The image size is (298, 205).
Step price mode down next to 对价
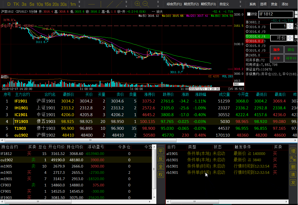coord(290,40)
